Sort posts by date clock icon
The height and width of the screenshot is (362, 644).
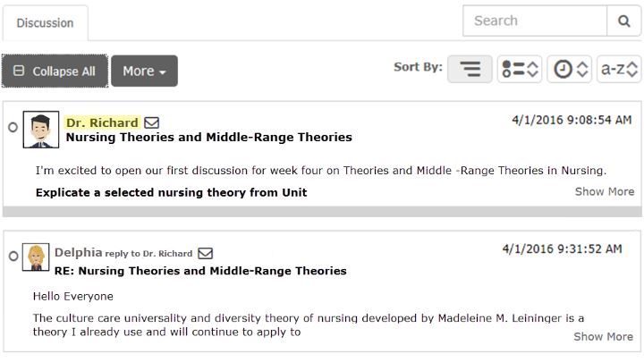(569, 69)
